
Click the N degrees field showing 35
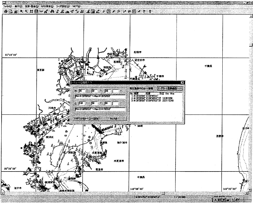82,91
